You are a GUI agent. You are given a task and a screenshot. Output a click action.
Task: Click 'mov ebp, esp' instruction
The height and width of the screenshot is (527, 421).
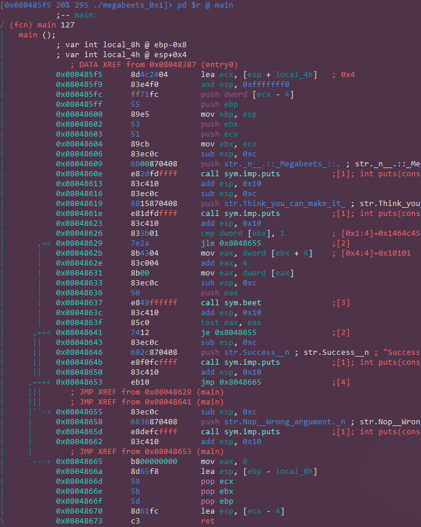coord(229,114)
